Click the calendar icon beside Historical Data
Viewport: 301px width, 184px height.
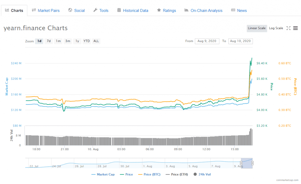coord(119,10)
